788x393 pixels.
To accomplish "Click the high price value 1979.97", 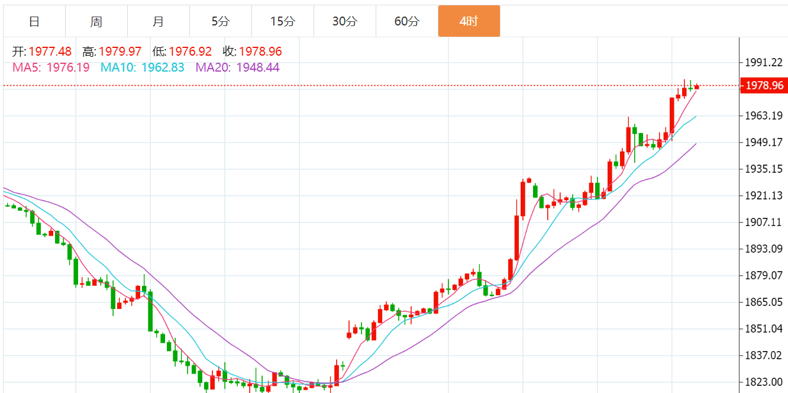I will click(120, 52).
